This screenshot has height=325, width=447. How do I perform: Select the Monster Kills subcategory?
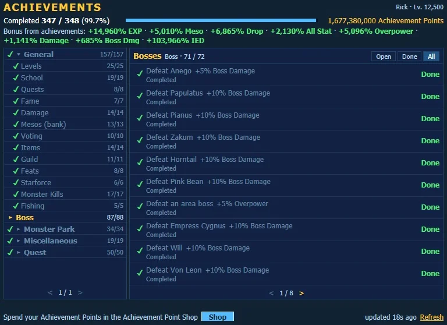tap(65, 195)
